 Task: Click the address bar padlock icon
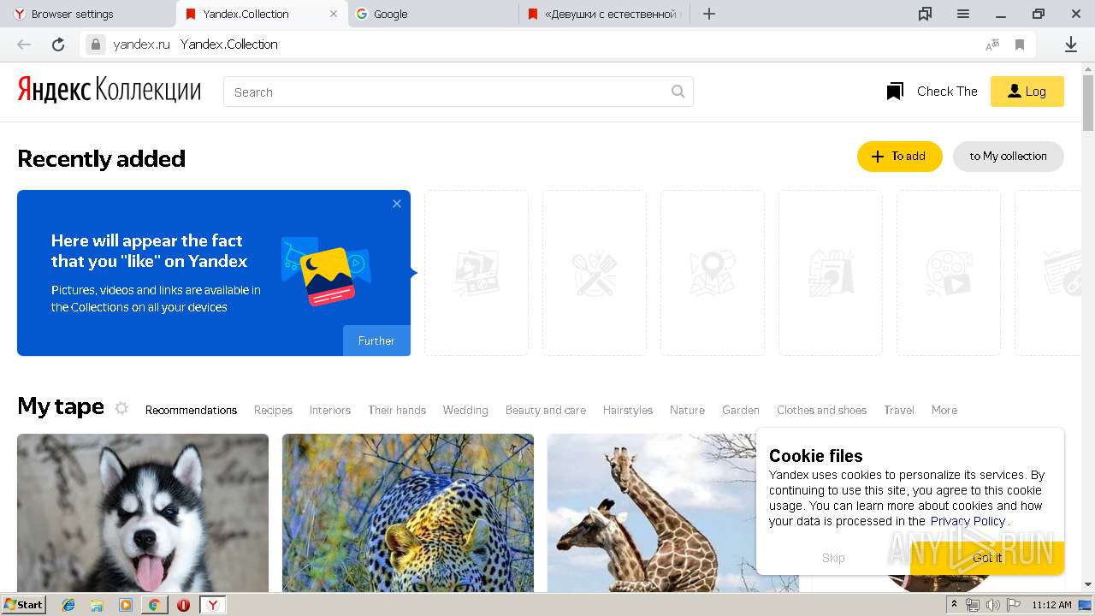(x=96, y=44)
